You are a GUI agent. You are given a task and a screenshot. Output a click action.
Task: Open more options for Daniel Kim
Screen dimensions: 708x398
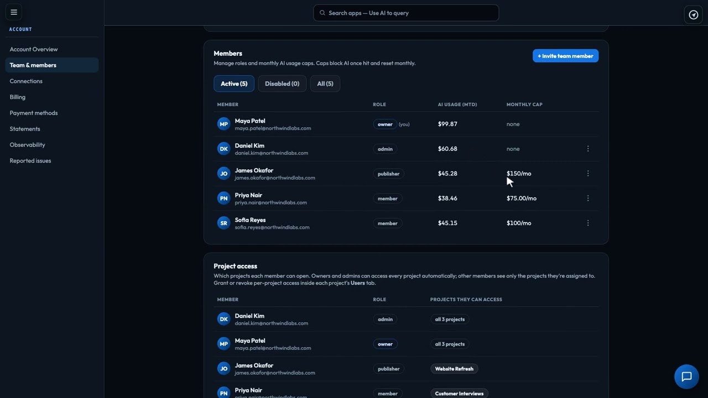(x=588, y=149)
